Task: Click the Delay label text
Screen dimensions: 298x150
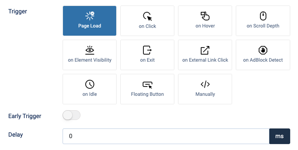Action: point(16,135)
